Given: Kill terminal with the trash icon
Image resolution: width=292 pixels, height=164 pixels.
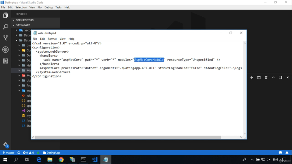Looking at the screenshot, I should pos(266,77).
